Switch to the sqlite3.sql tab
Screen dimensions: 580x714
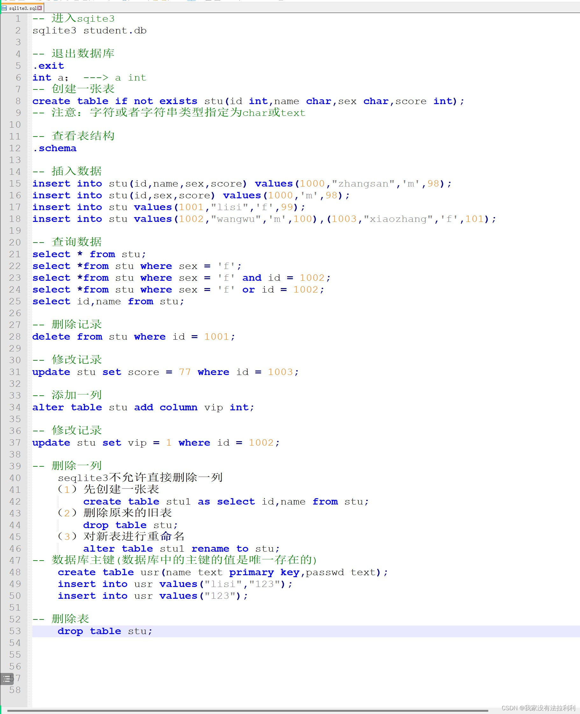tap(23, 8)
